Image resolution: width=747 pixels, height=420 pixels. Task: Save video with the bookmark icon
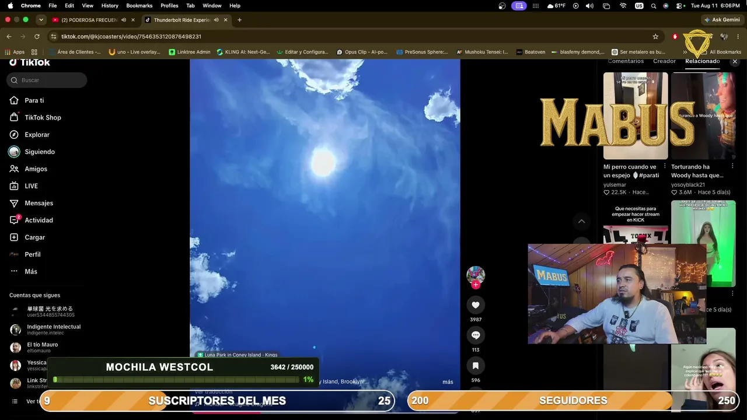[476, 366]
